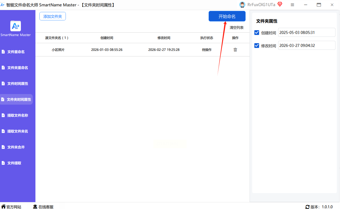Click the SmartName Master logo icon
340x209 pixels.
16,26
